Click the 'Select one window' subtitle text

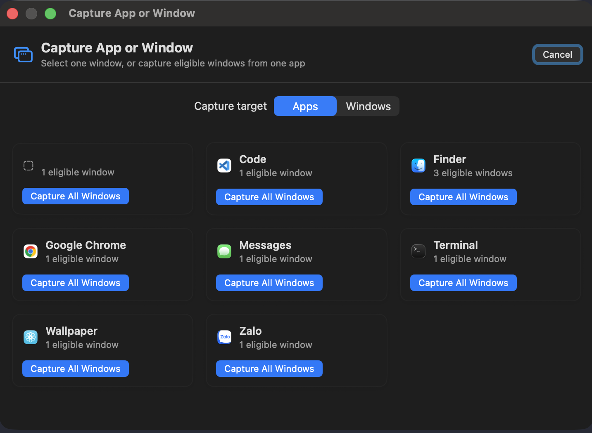click(173, 63)
